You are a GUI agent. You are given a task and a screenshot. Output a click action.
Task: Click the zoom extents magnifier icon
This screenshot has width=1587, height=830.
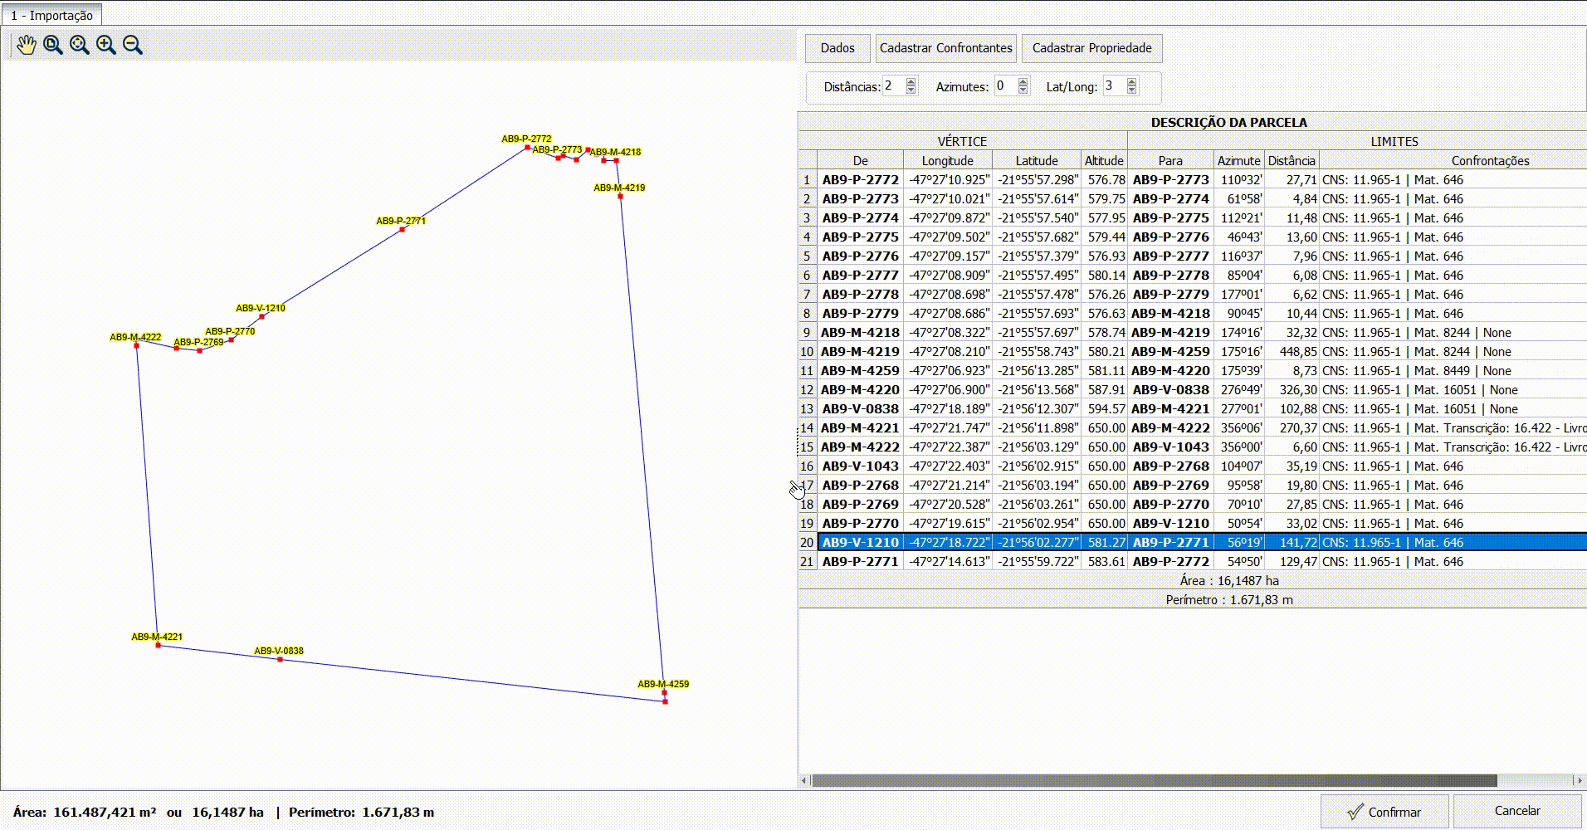tap(80, 45)
